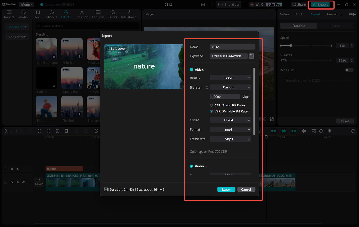Open the Stickers panel
Screen dimensions: 359x227
(52, 14)
